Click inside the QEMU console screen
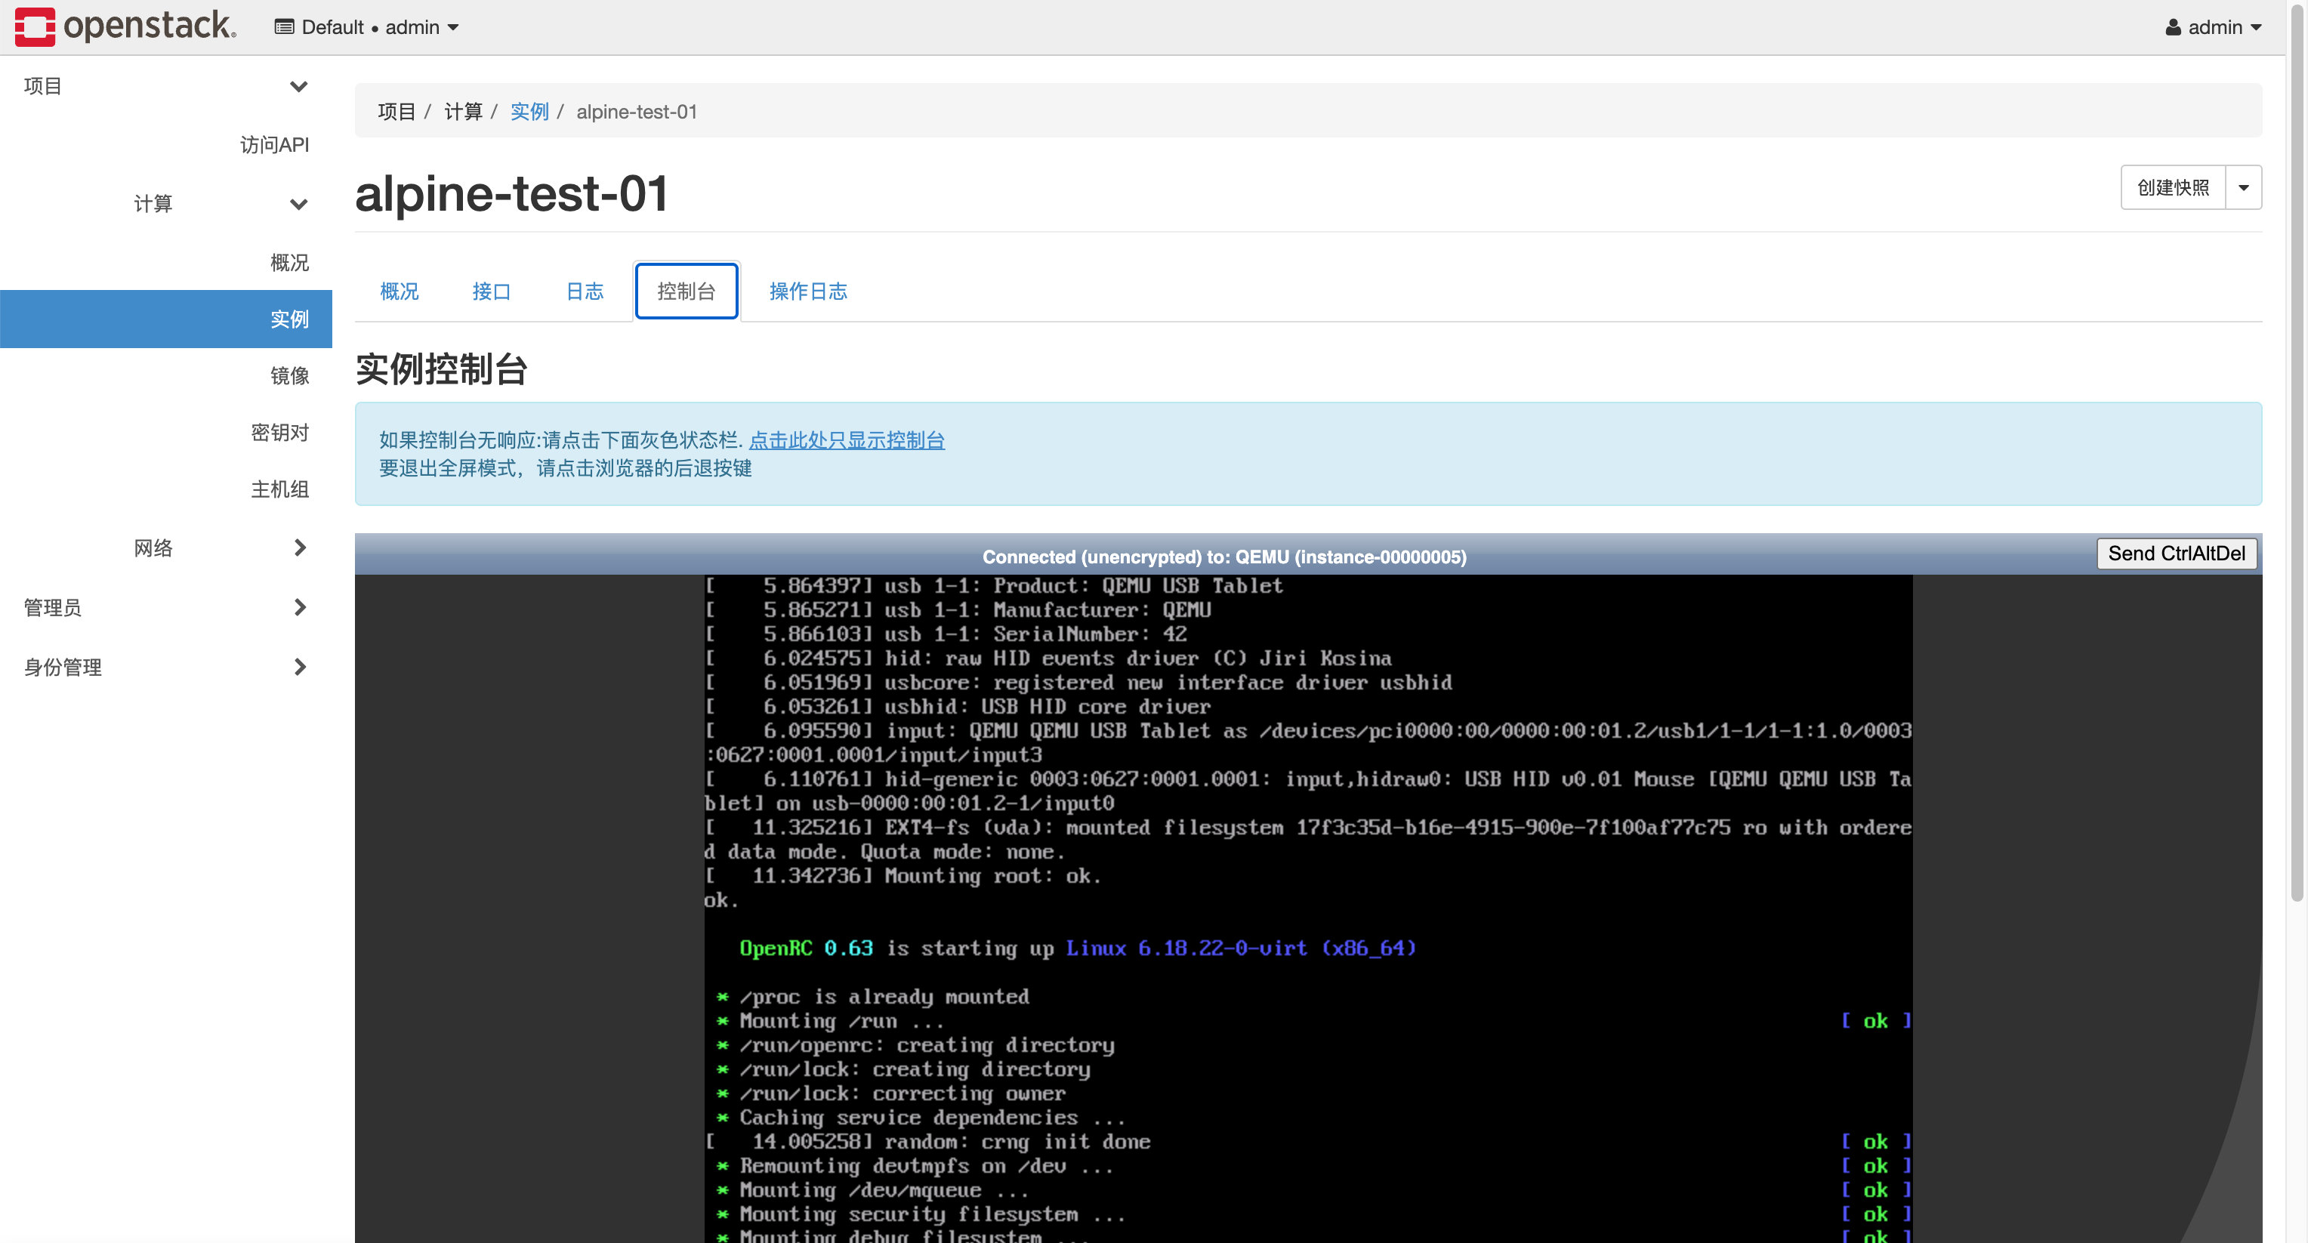2308x1243 pixels. [1308, 908]
